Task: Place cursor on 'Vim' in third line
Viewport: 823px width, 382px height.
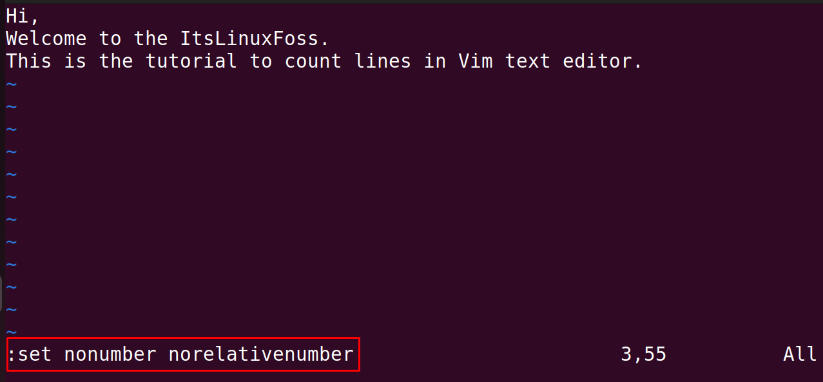Action: pyautogui.click(x=476, y=61)
